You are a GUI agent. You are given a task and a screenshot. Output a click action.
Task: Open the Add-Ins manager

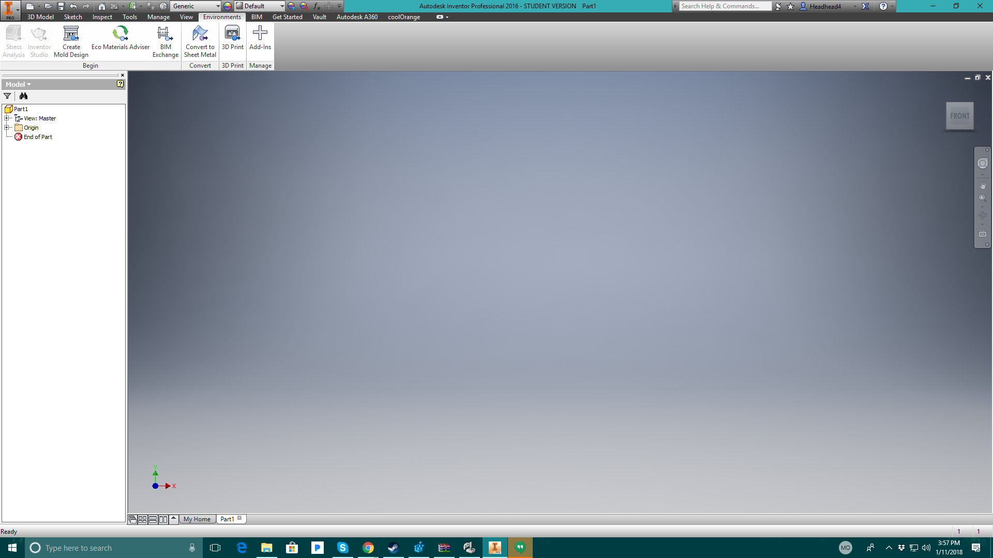[260, 40]
